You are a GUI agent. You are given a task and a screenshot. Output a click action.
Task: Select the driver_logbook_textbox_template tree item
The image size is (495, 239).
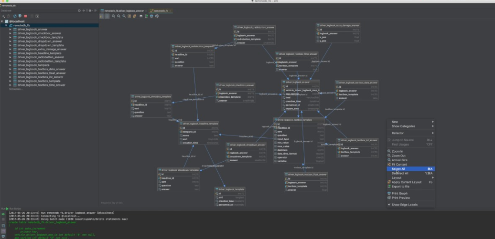[x=41, y=81]
